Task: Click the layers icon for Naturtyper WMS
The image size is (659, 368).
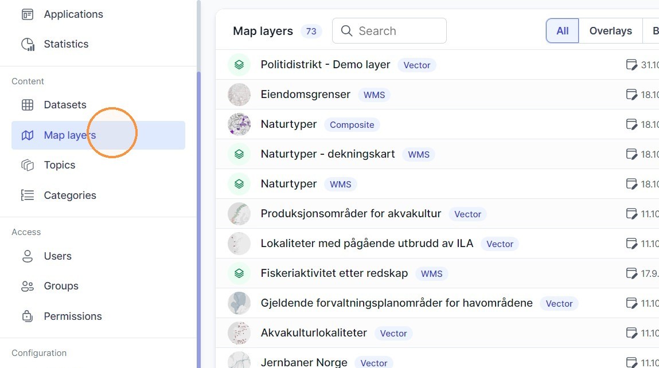Action: point(239,184)
